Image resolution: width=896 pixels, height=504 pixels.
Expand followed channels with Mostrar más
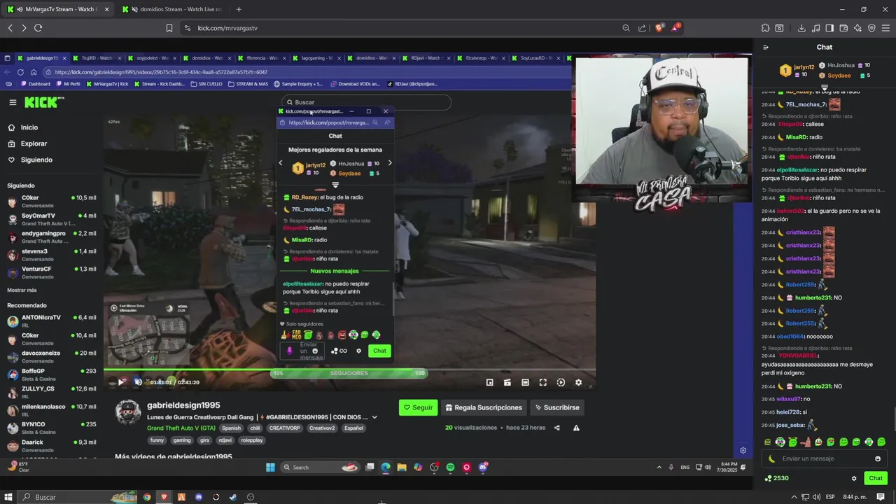(x=22, y=290)
